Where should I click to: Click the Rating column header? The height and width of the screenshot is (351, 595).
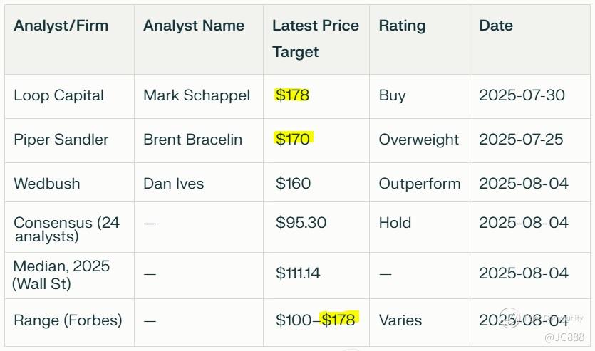click(x=402, y=26)
